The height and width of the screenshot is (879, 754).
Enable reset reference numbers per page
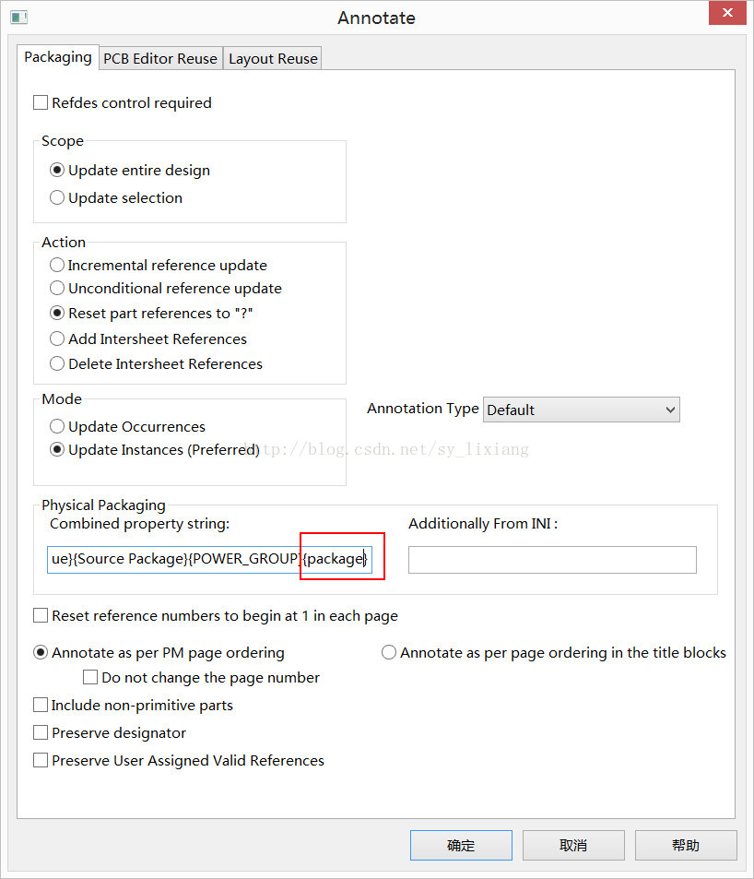41,615
